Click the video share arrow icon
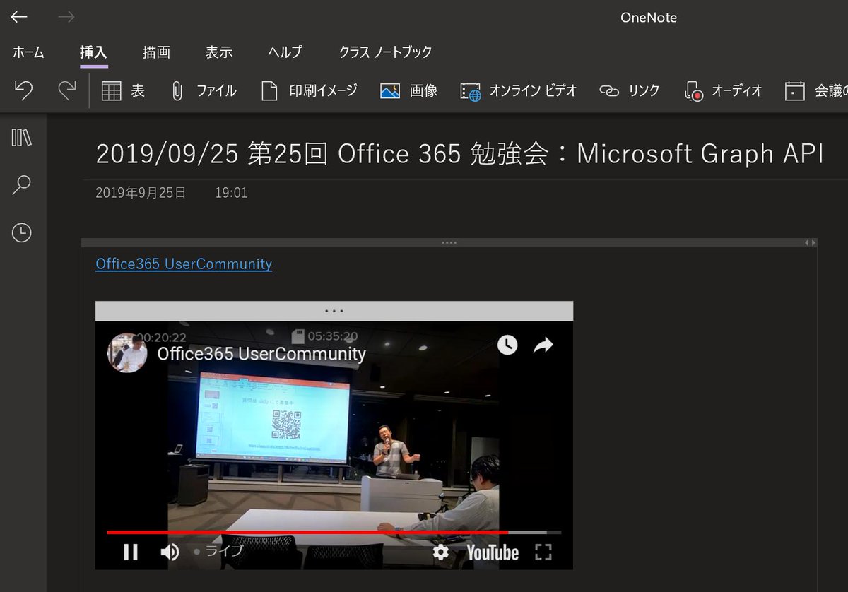The height and width of the screenshot is (592, 848). [x=543, y=345]
